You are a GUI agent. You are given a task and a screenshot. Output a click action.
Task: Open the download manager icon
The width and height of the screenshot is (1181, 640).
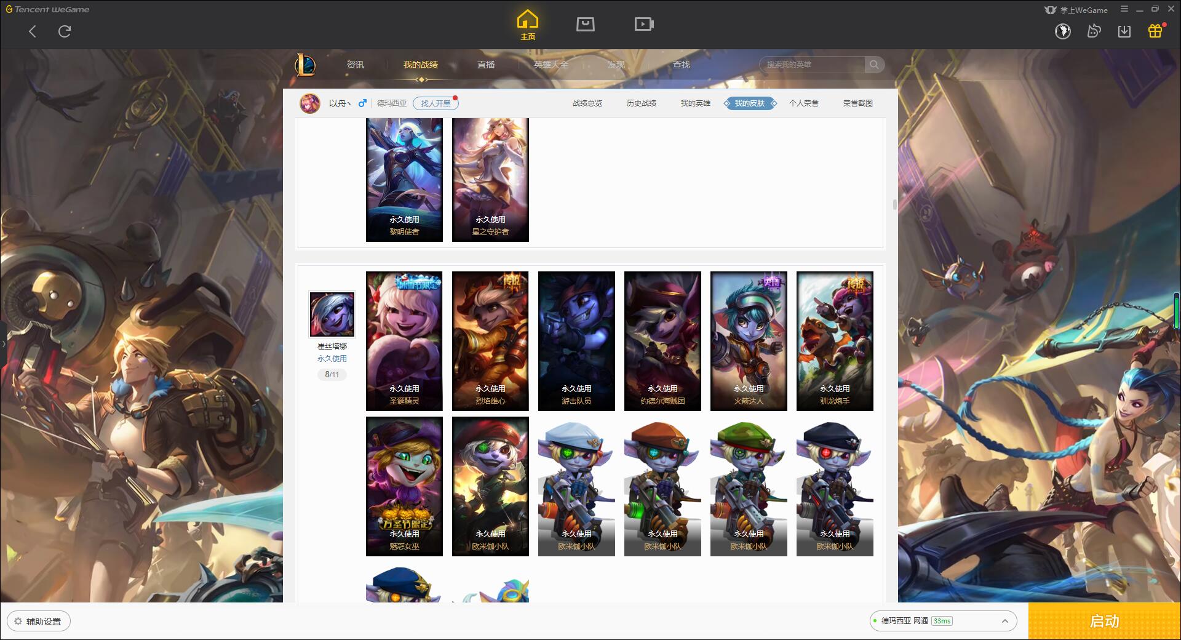[1124, 31]
